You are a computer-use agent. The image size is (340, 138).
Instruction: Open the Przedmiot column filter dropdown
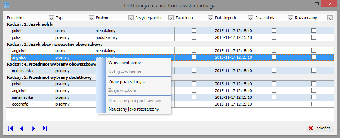(x=52, y=18)
